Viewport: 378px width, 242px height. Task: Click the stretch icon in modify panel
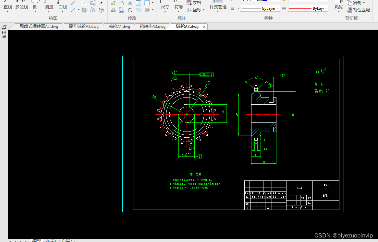click(x=122, y=10)
